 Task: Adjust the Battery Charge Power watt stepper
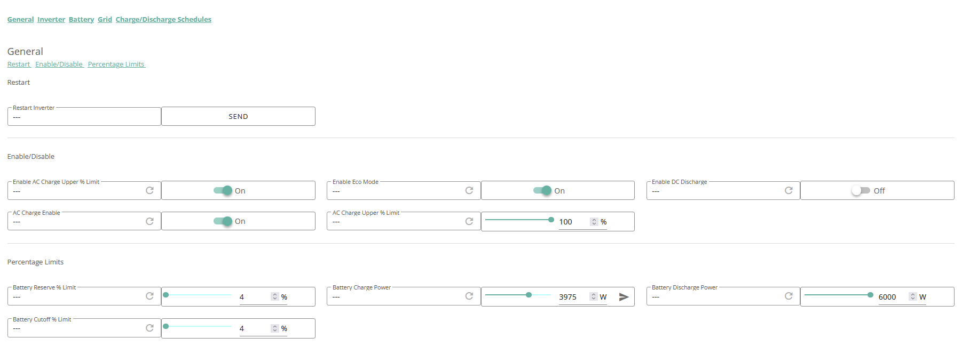(x=594, y=296)
